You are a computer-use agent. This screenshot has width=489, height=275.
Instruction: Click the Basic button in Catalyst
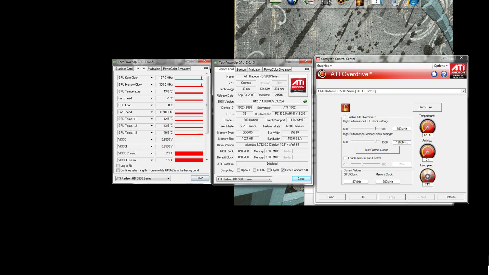tap(332, 197)
